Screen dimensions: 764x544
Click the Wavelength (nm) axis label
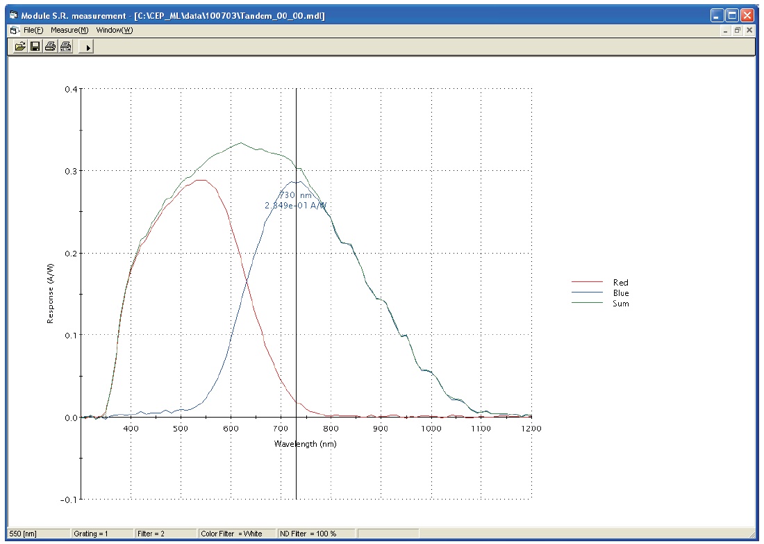point(306,444)
